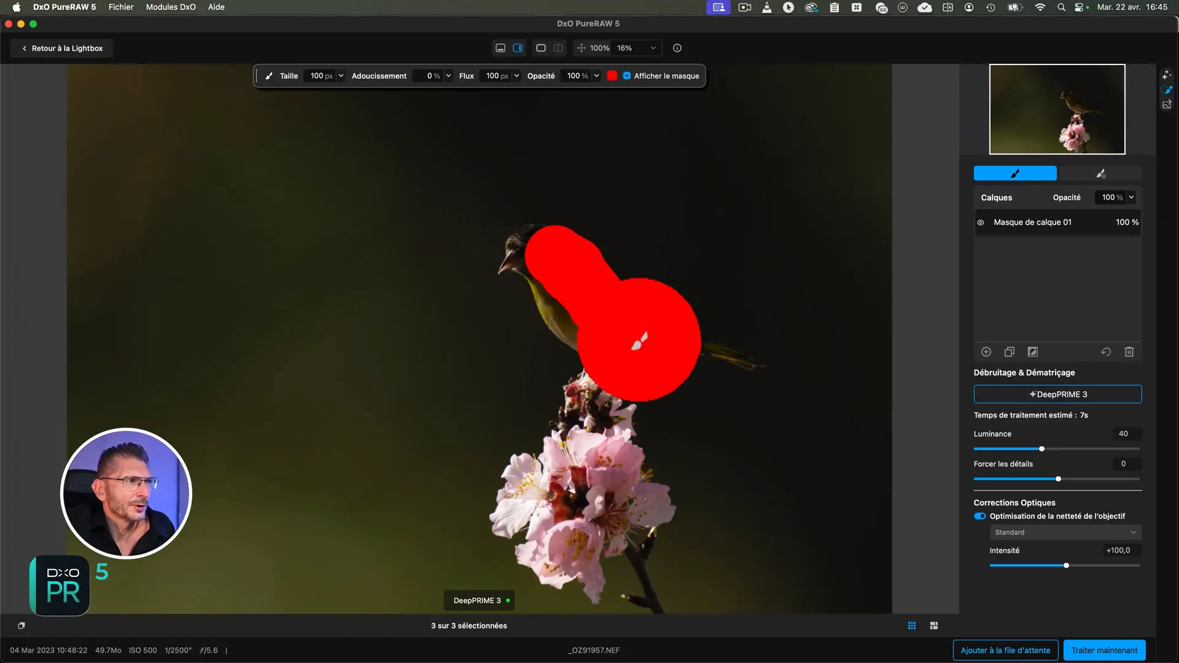Adjust the Luminance slider
Screen dimensions: 1179x663
[x=1041, y=449]
